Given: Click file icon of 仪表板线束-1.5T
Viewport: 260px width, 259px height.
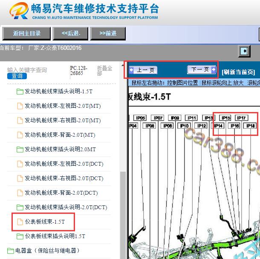Looking at the screenshot, I should tap(20, 222).
